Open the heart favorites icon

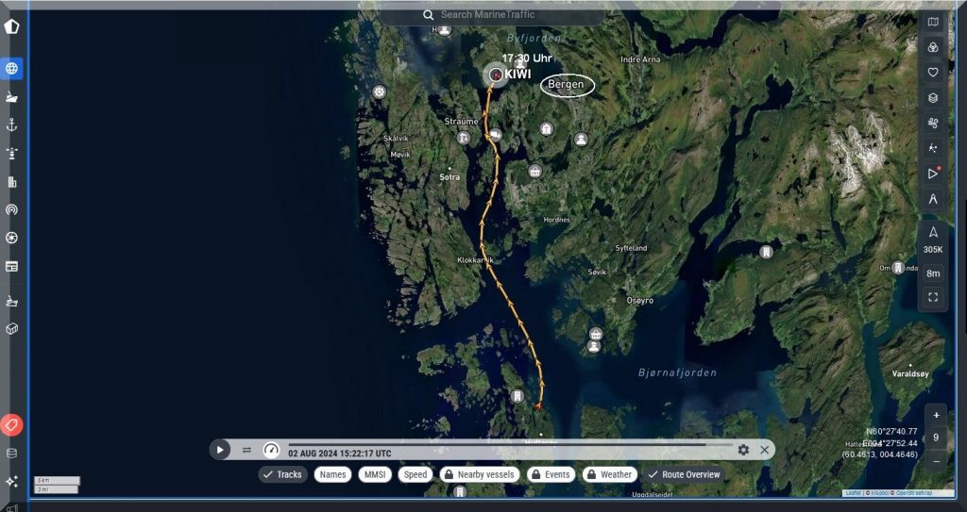933,72
